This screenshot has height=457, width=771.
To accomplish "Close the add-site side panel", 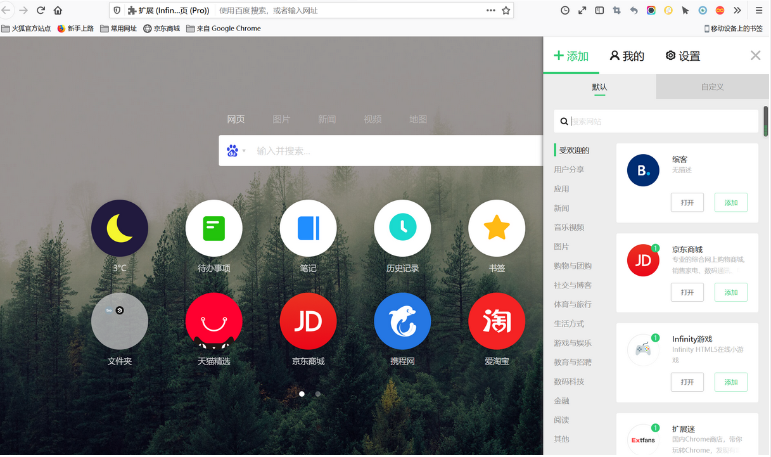I will [755, 55].
